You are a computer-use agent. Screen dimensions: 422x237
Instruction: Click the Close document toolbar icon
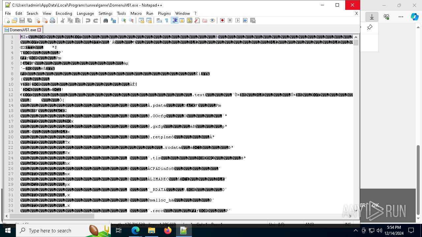tap(37, 20)
